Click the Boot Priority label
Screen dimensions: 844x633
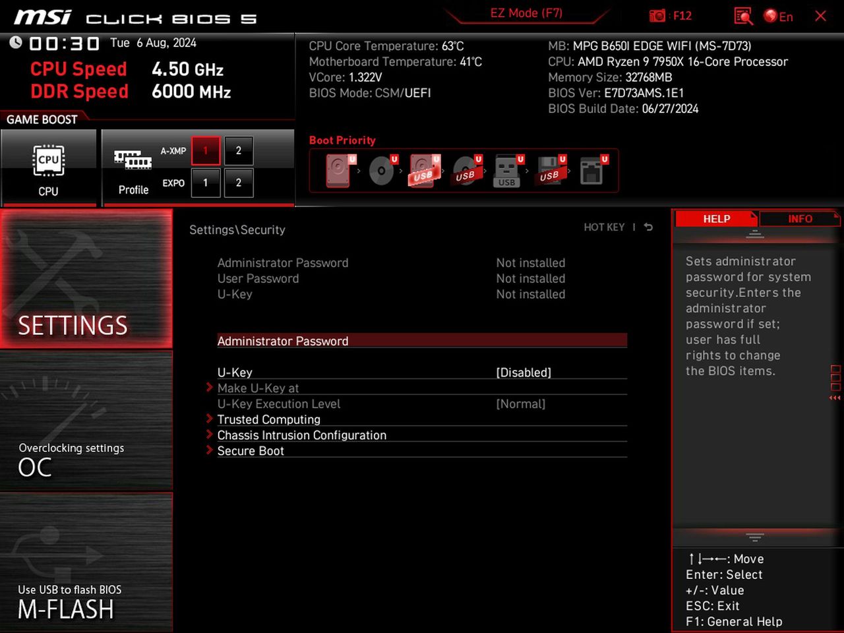[342, 140]
